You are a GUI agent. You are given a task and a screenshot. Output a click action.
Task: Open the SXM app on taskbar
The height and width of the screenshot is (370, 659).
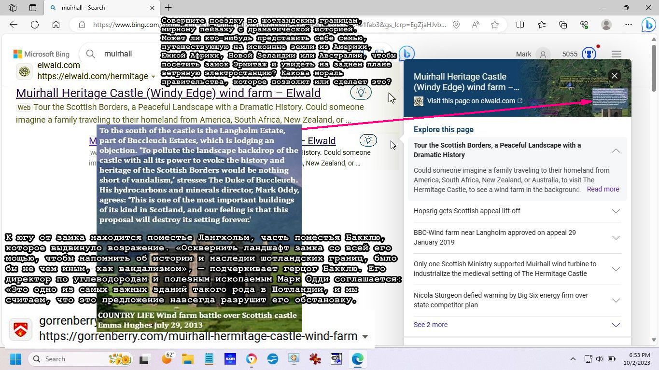(230, 359)
